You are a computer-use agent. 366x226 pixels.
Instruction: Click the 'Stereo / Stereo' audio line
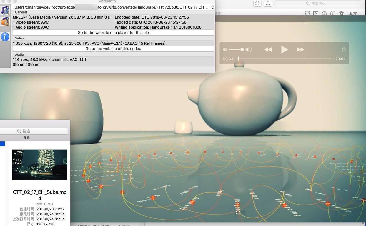coord(26,65)
